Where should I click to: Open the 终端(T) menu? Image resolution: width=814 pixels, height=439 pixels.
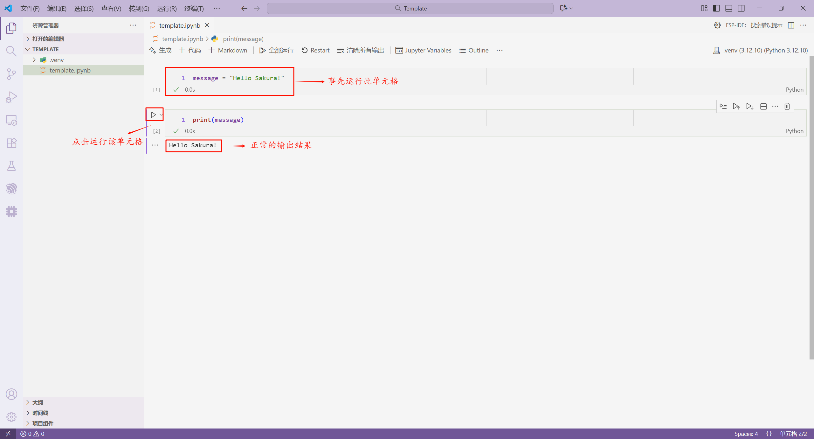(x=194, y=9)
